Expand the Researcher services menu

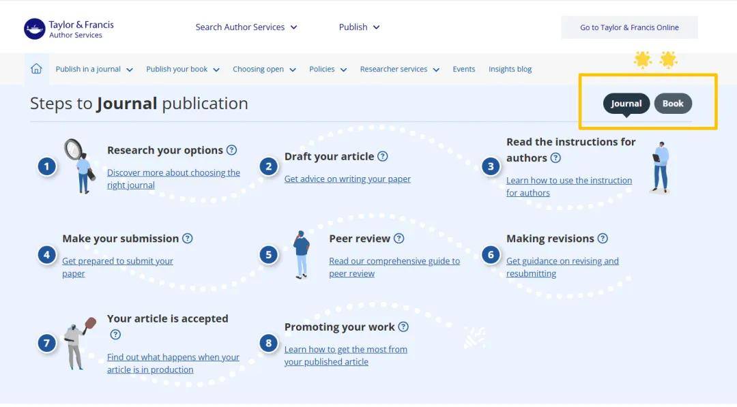[x=399, y=69]
